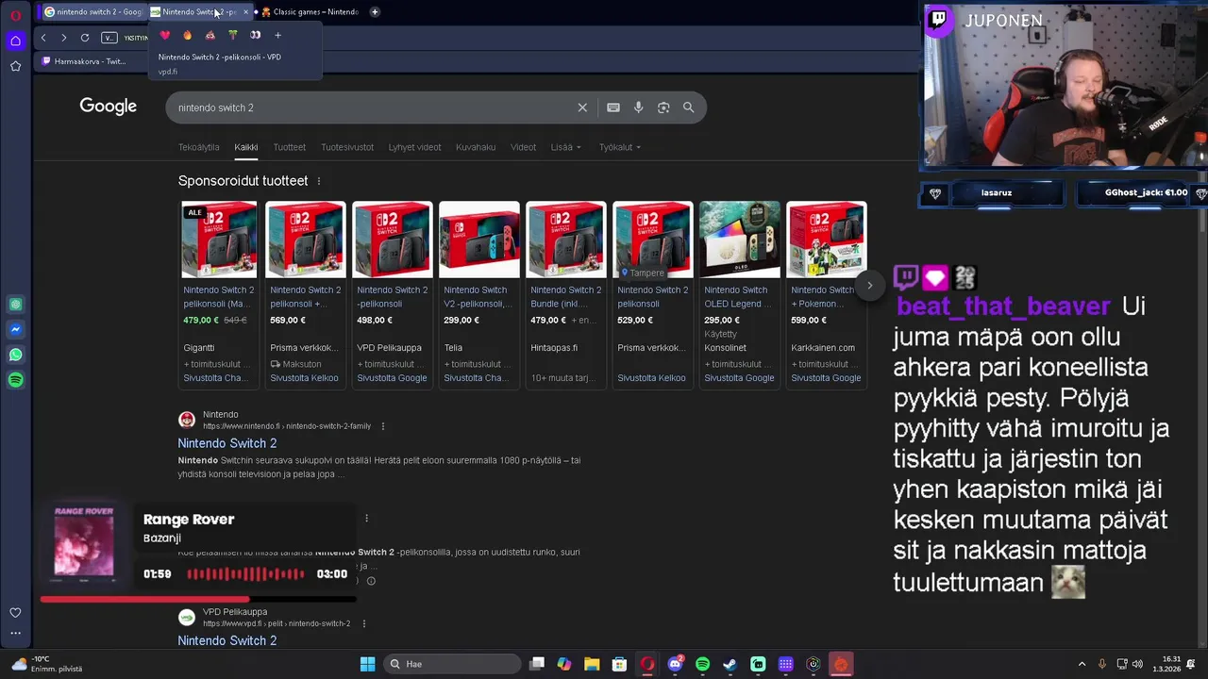Submit search with the magnifier icon
This screenshot has height=679, width=1208.
click(x=688, y=108)
